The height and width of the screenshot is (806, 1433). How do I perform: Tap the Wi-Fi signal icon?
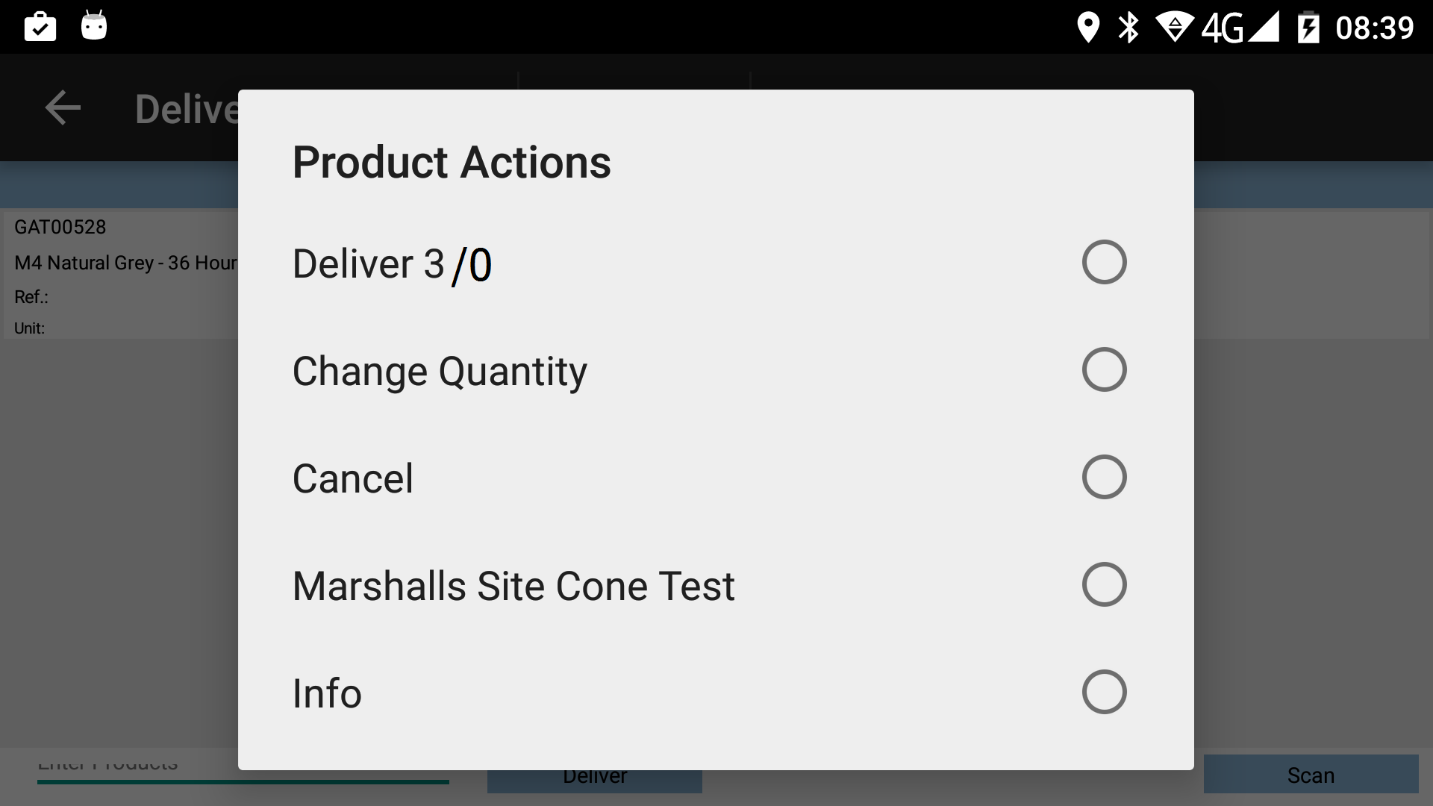click(1175, 28)
